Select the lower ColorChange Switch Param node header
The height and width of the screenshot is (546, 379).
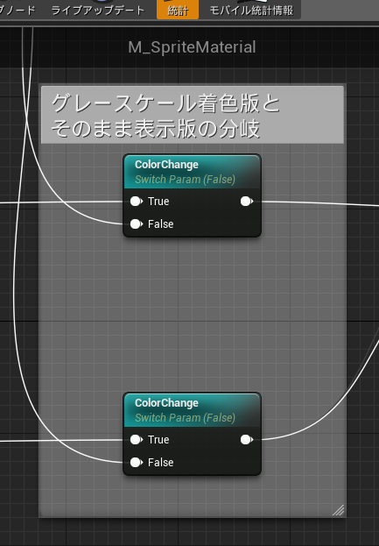pyautogui.click(x=192, y=410)
